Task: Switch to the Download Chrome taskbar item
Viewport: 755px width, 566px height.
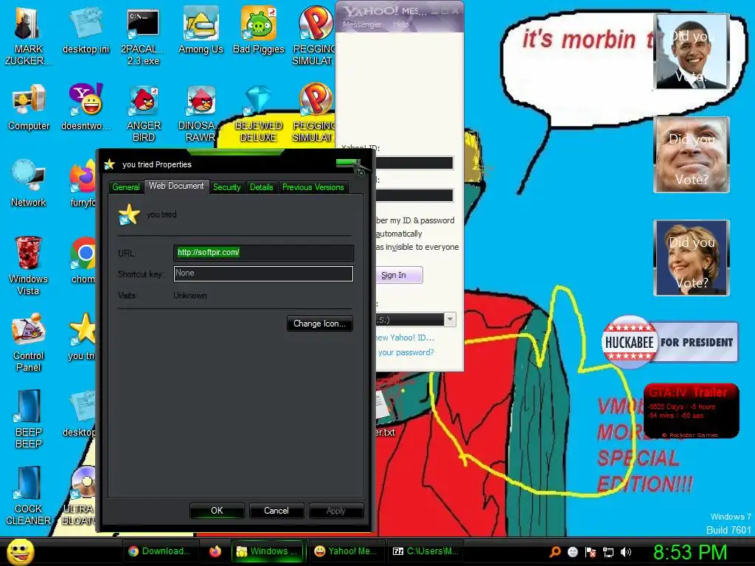Action: click(159, 551)
